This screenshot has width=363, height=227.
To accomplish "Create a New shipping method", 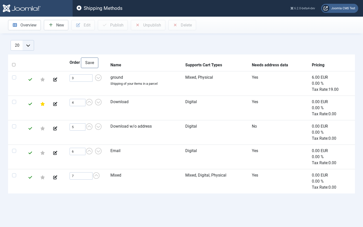I will [56, 25].
